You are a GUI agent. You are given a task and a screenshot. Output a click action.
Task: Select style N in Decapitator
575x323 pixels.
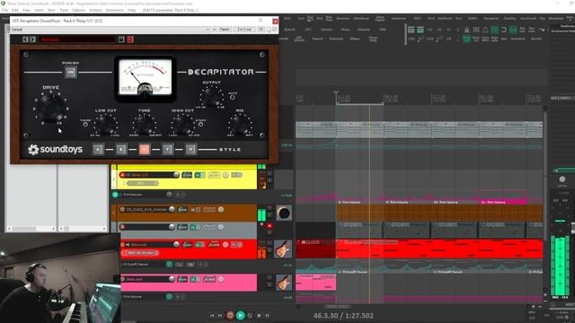click(144, 150)
